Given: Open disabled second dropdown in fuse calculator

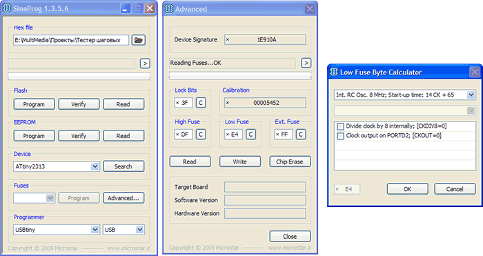Looking at the screenshot, I should pos(471,110).
